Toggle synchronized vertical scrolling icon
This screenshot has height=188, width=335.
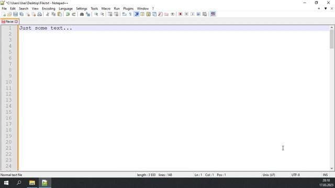click(110, 14)
